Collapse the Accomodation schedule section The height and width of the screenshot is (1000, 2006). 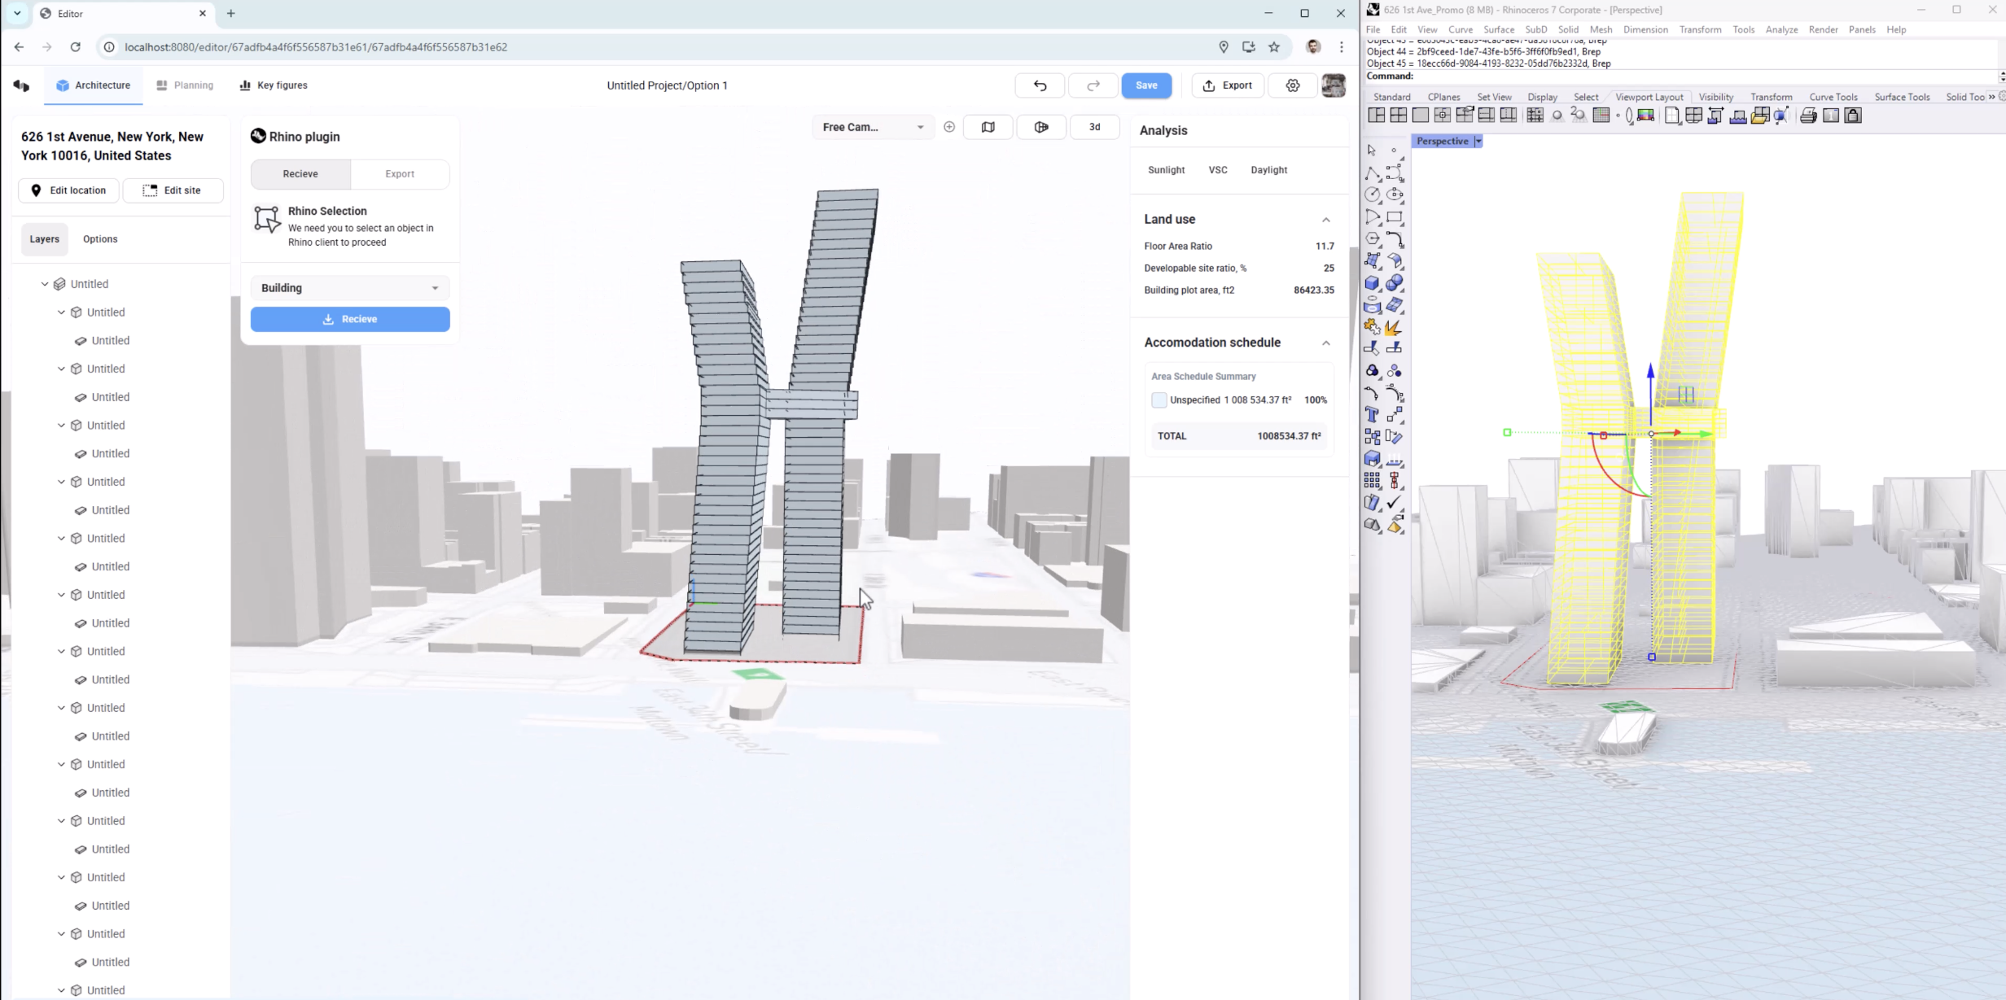click(x=1326, y=343)
